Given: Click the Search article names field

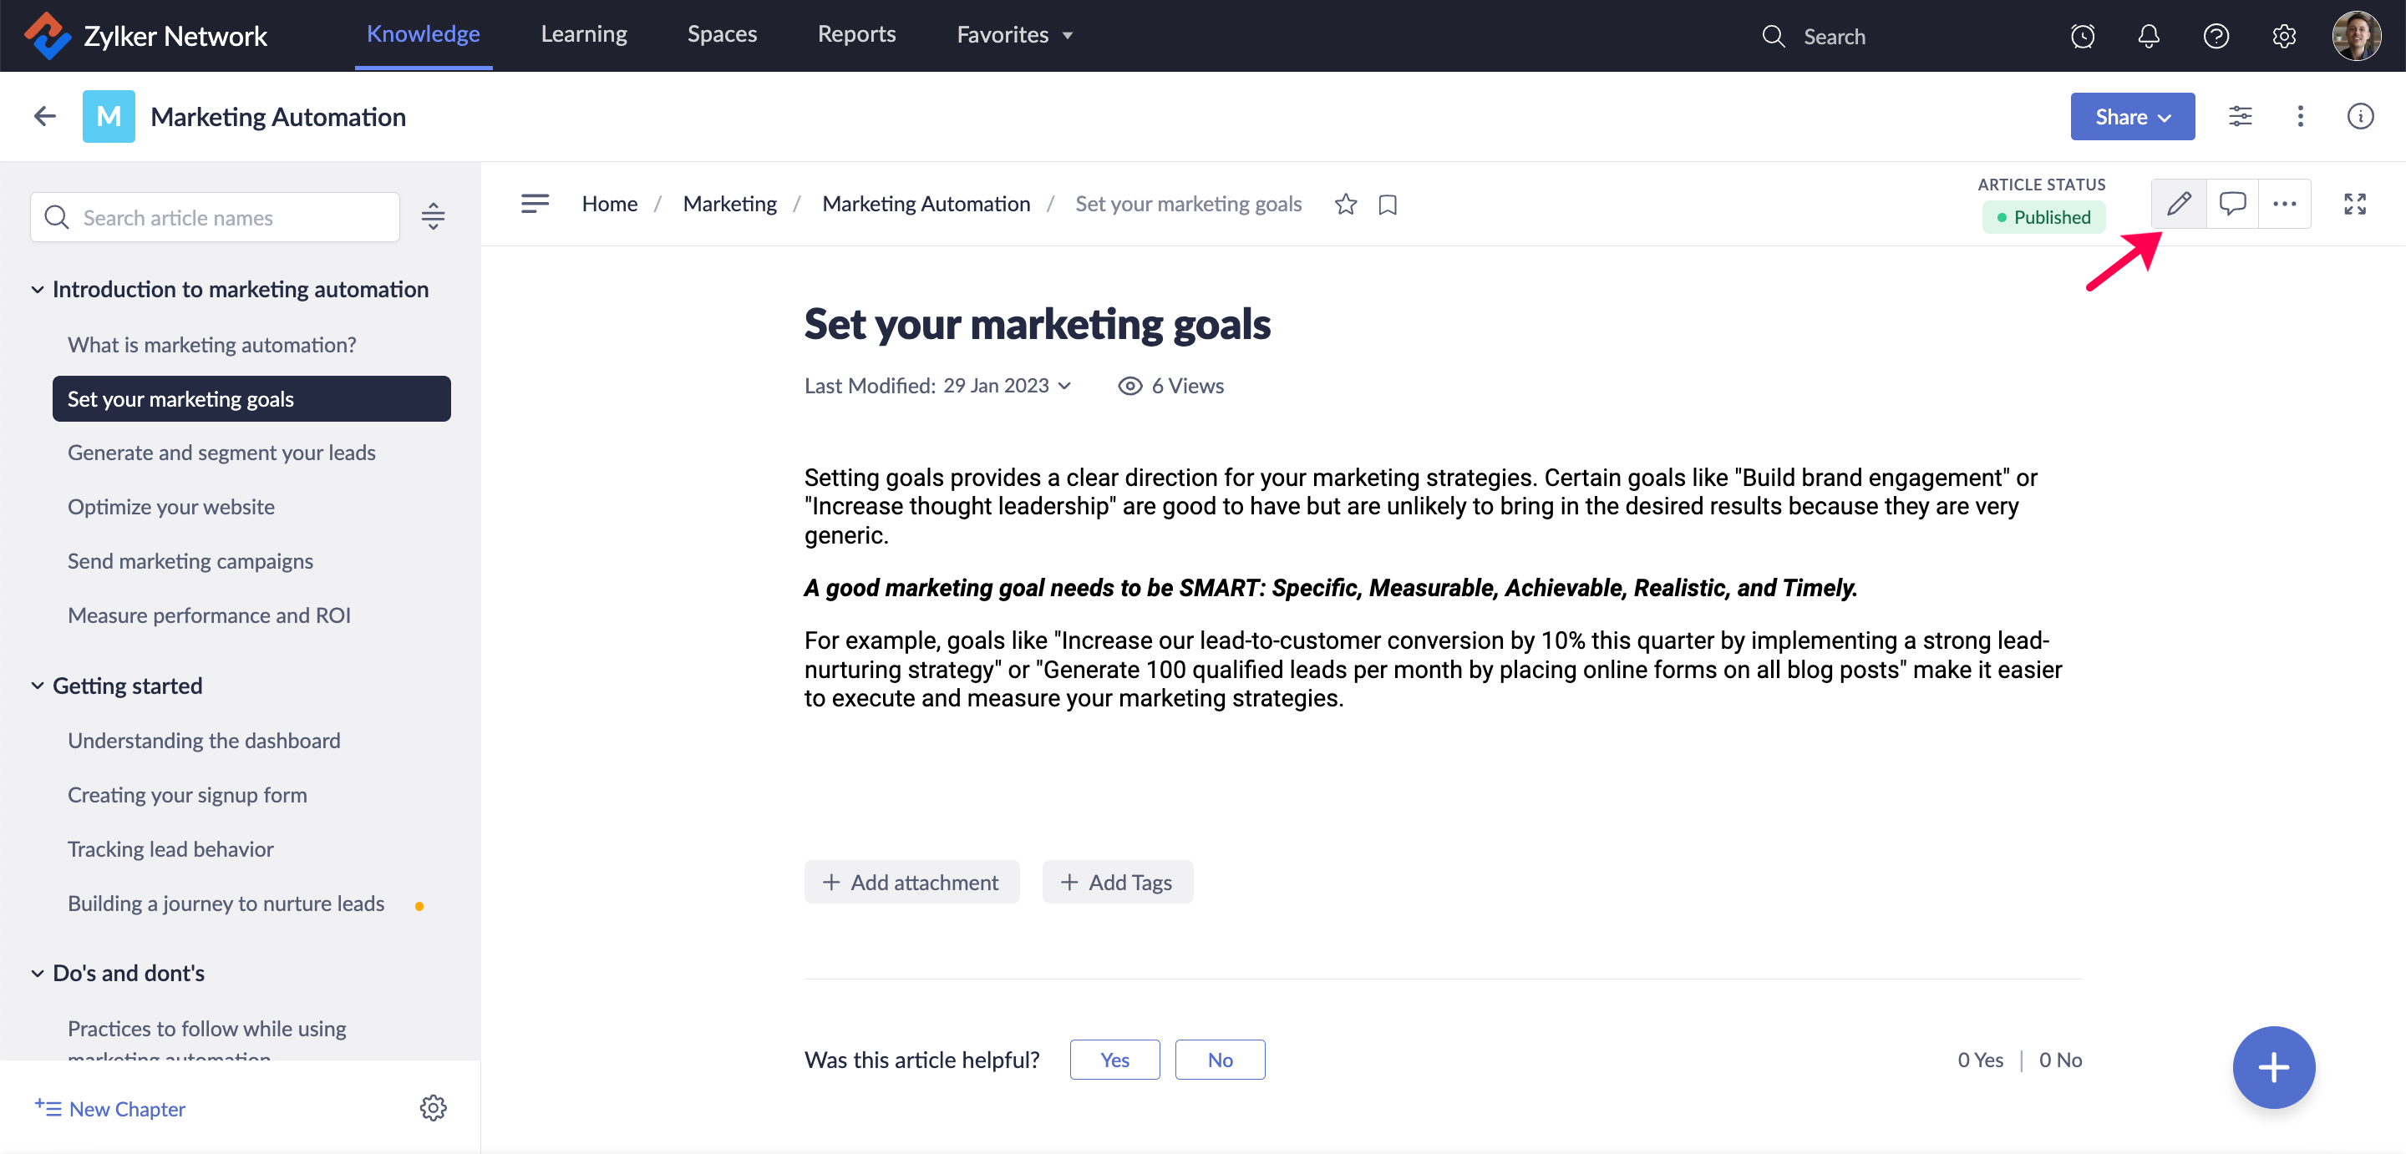Looking at the screenshot, I should 215,218.
